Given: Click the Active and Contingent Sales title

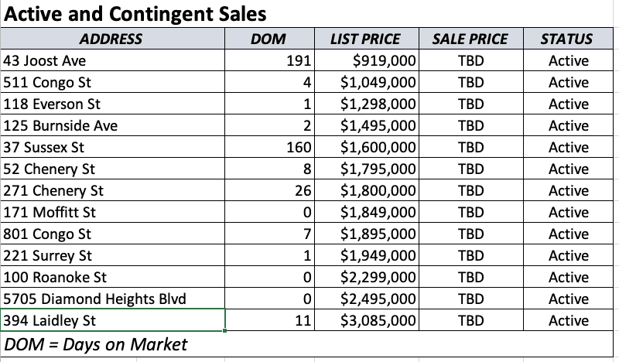Looking at the screenshot, I should (135, 14).
